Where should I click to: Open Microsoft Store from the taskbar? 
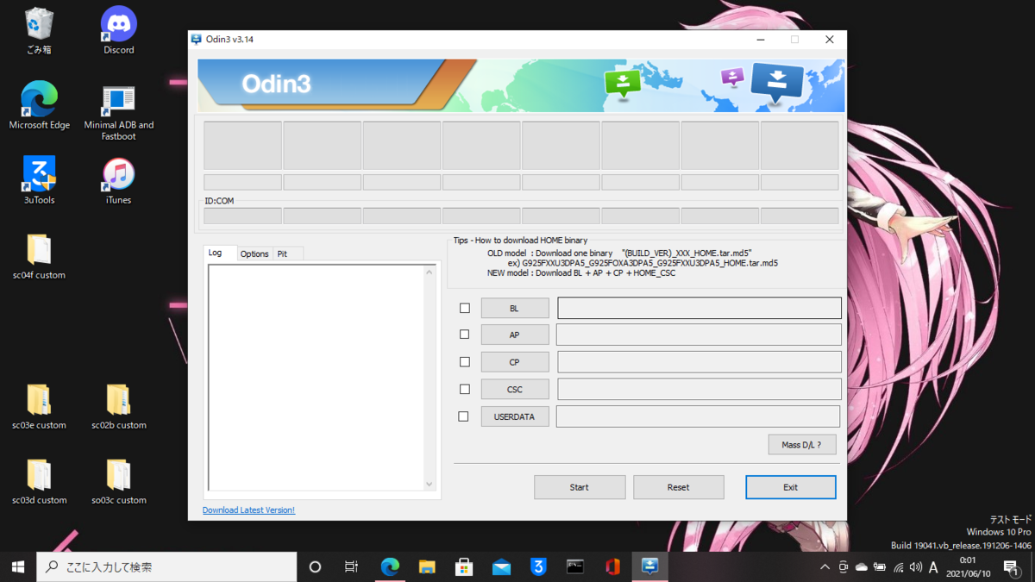[x=464, y=566]
